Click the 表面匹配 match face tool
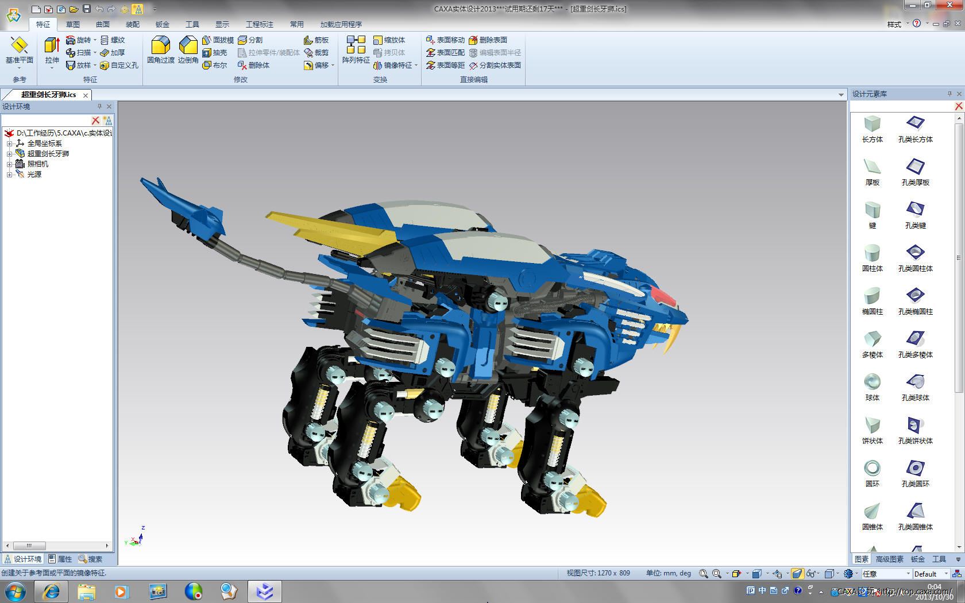965x603 pixels. pyautogui.click(x=445, y=52)
